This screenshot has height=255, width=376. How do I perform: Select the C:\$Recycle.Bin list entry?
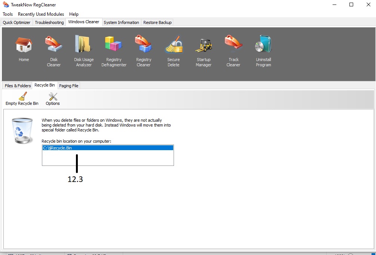[x=108, y=148]
